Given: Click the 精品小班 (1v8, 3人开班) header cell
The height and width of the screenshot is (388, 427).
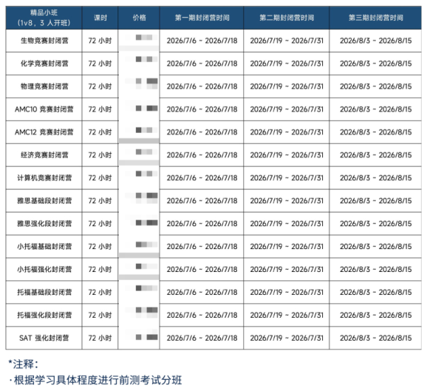Looking at the screenshot, I should tap(44, 18).
